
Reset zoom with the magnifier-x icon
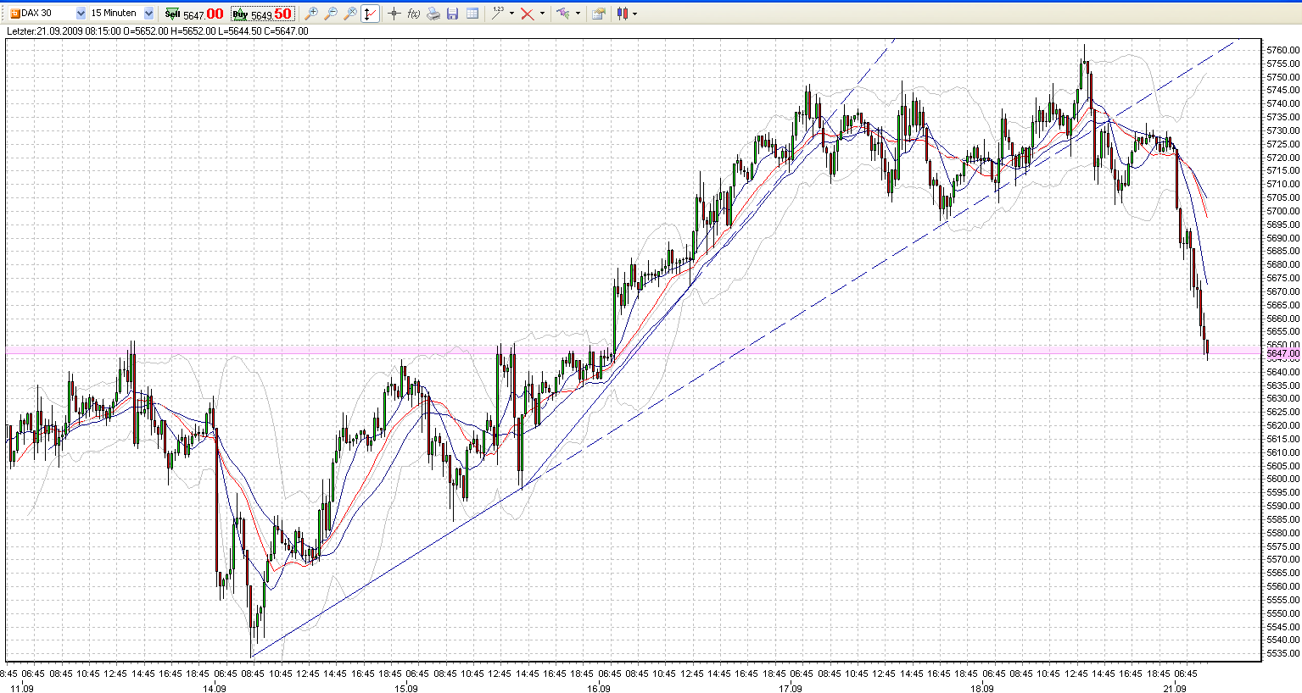pyautogui.click(x=350, y=14)
